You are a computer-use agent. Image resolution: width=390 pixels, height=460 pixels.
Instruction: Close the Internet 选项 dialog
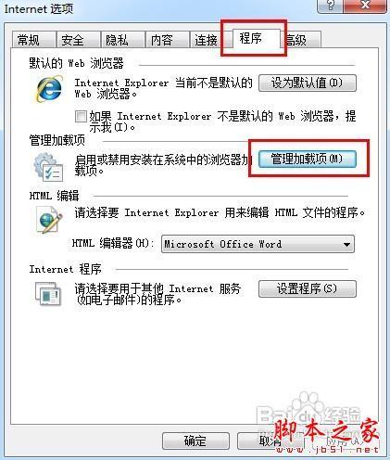pos(365,6)
